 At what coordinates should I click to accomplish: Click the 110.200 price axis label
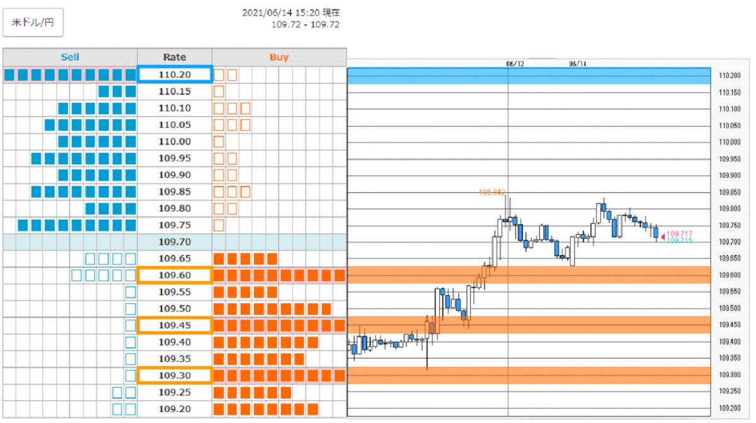[x=730, y=76]
